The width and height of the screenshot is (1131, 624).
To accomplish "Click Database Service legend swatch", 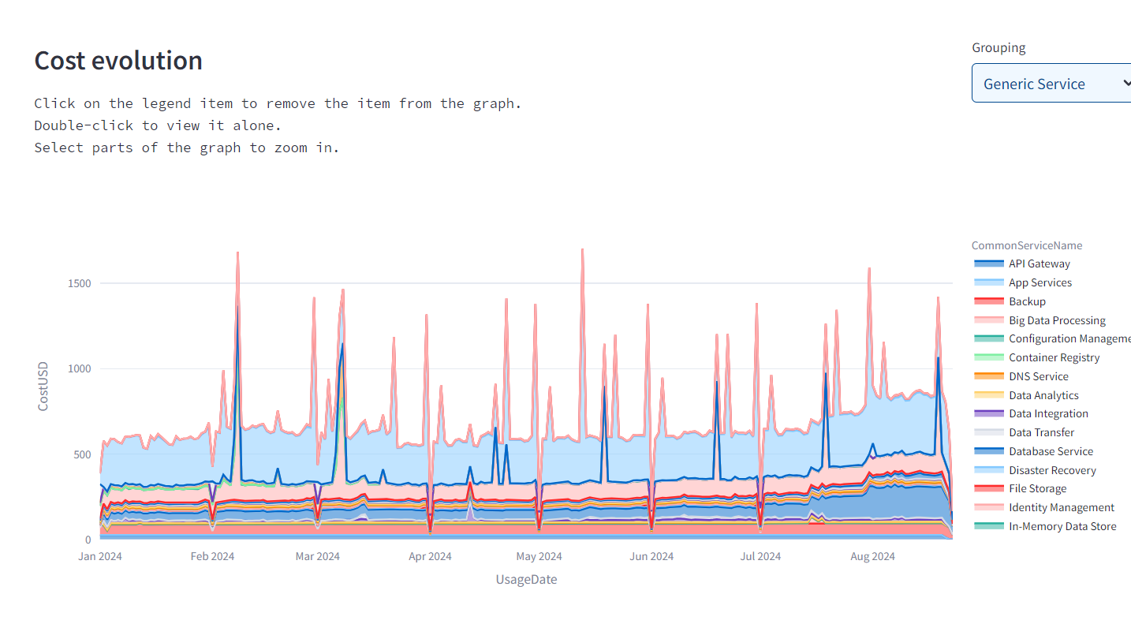I will tap(989, 451).
